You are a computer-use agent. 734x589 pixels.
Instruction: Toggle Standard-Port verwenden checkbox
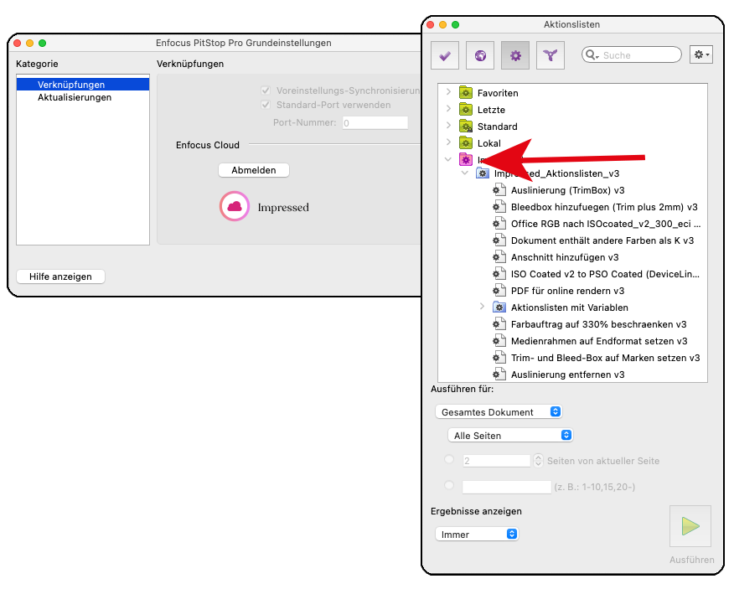[266, 105]
